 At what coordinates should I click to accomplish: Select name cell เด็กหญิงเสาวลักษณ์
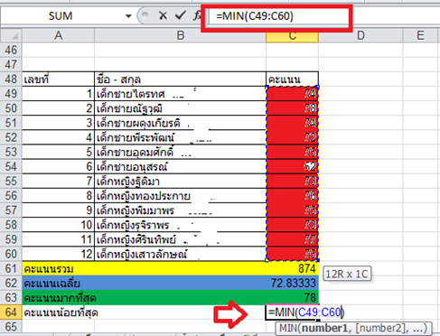181,254
